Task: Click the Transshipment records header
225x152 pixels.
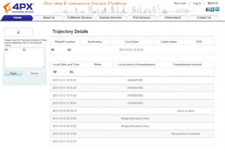Action: pos(187,64)
